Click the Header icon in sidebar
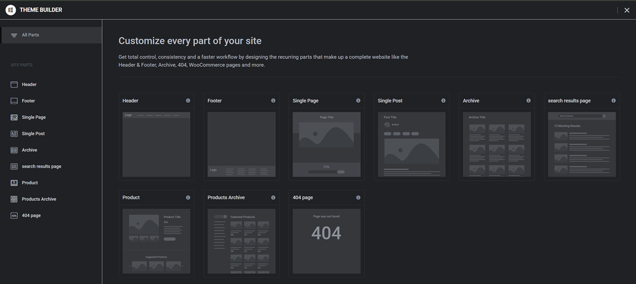This screenshot has width=636, height=284. [x=14, y=84]
